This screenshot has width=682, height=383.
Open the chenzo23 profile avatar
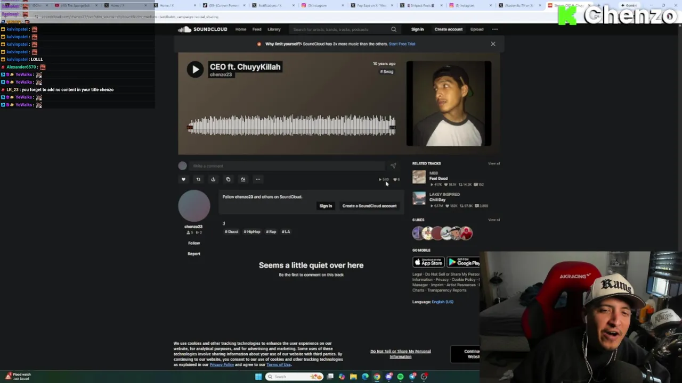coord(194,206)
